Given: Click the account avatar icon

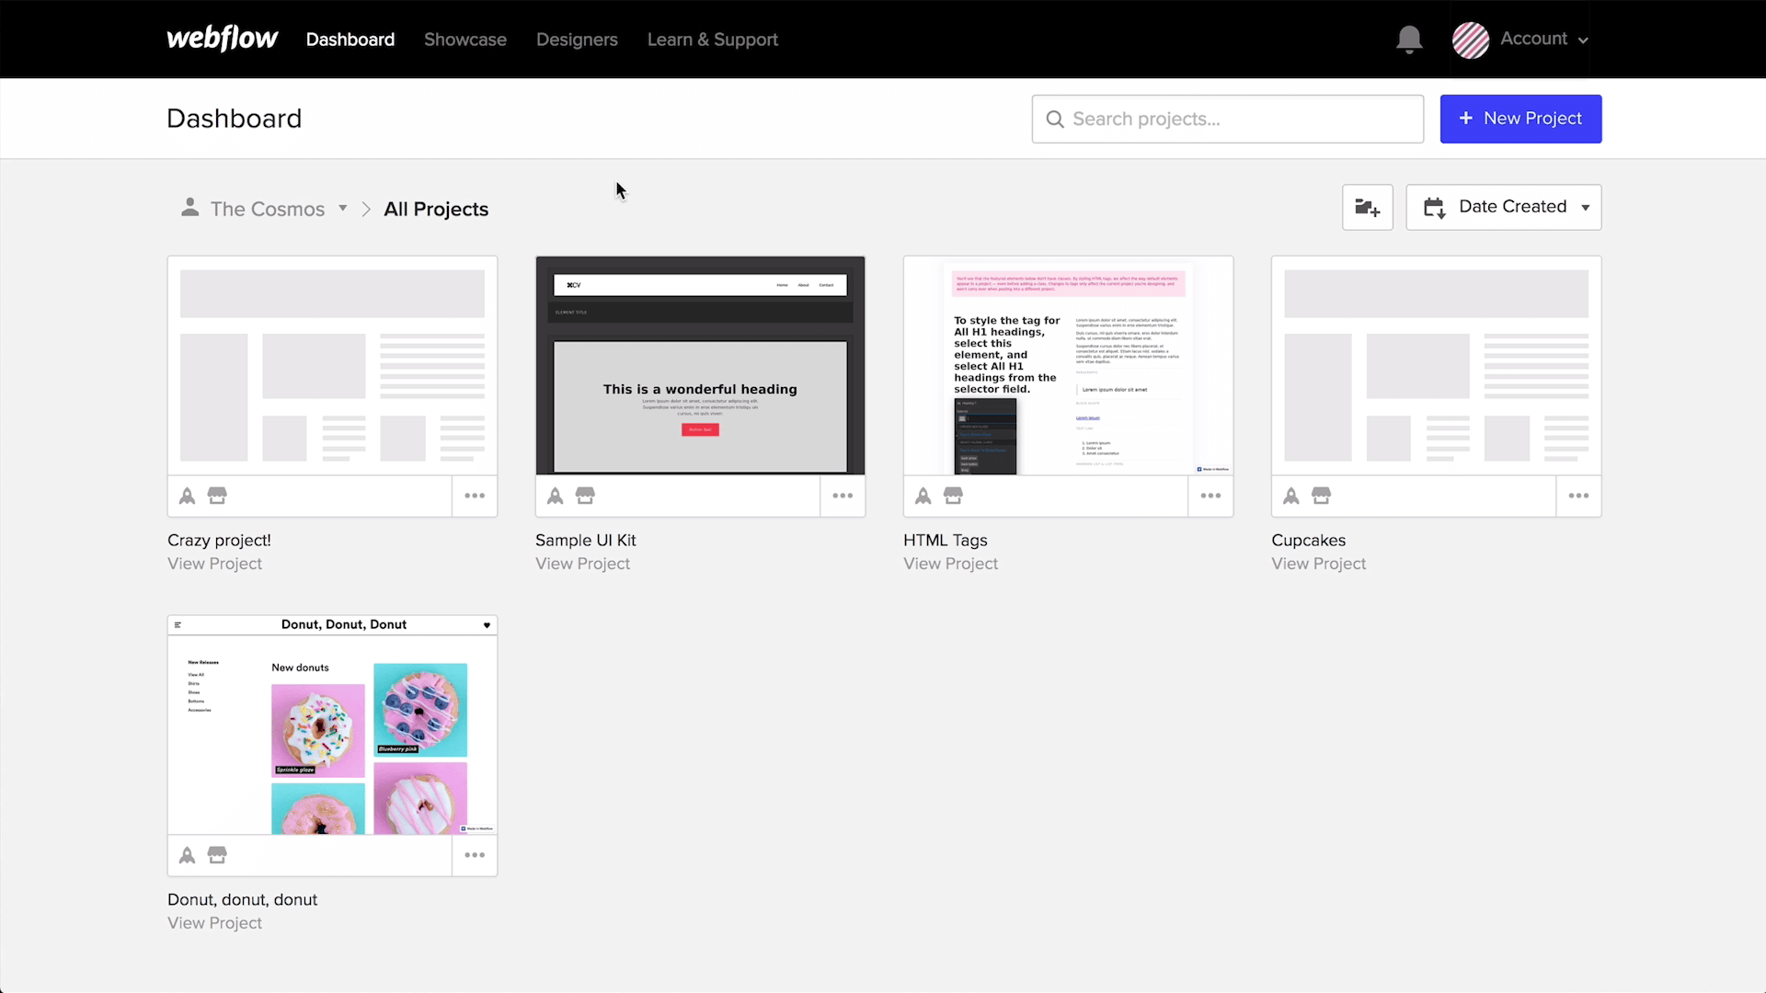Looking at the screenshot, I should tap(1472, 39).
